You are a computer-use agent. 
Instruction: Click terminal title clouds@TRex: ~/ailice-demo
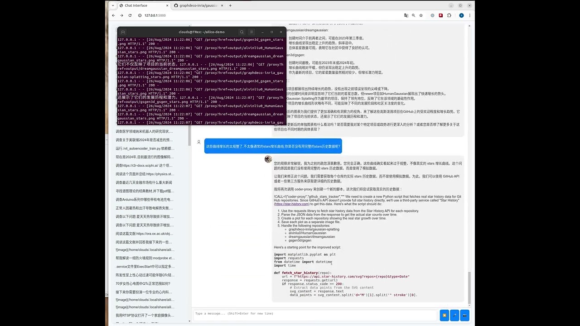tap(201, 32)
